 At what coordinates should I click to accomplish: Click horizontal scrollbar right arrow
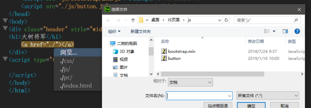click(x=302, y=74)
